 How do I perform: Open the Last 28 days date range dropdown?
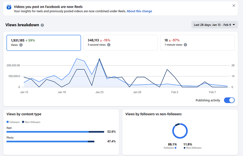214,25
